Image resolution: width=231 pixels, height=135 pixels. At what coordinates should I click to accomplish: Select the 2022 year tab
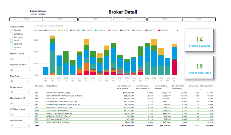click(x=95, y=19)
